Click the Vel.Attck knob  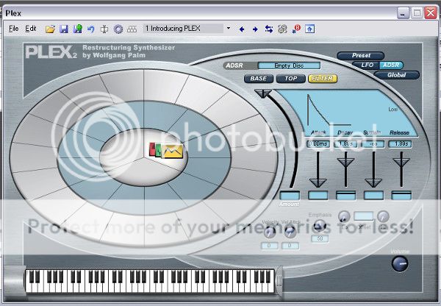[x=290, y=232]
